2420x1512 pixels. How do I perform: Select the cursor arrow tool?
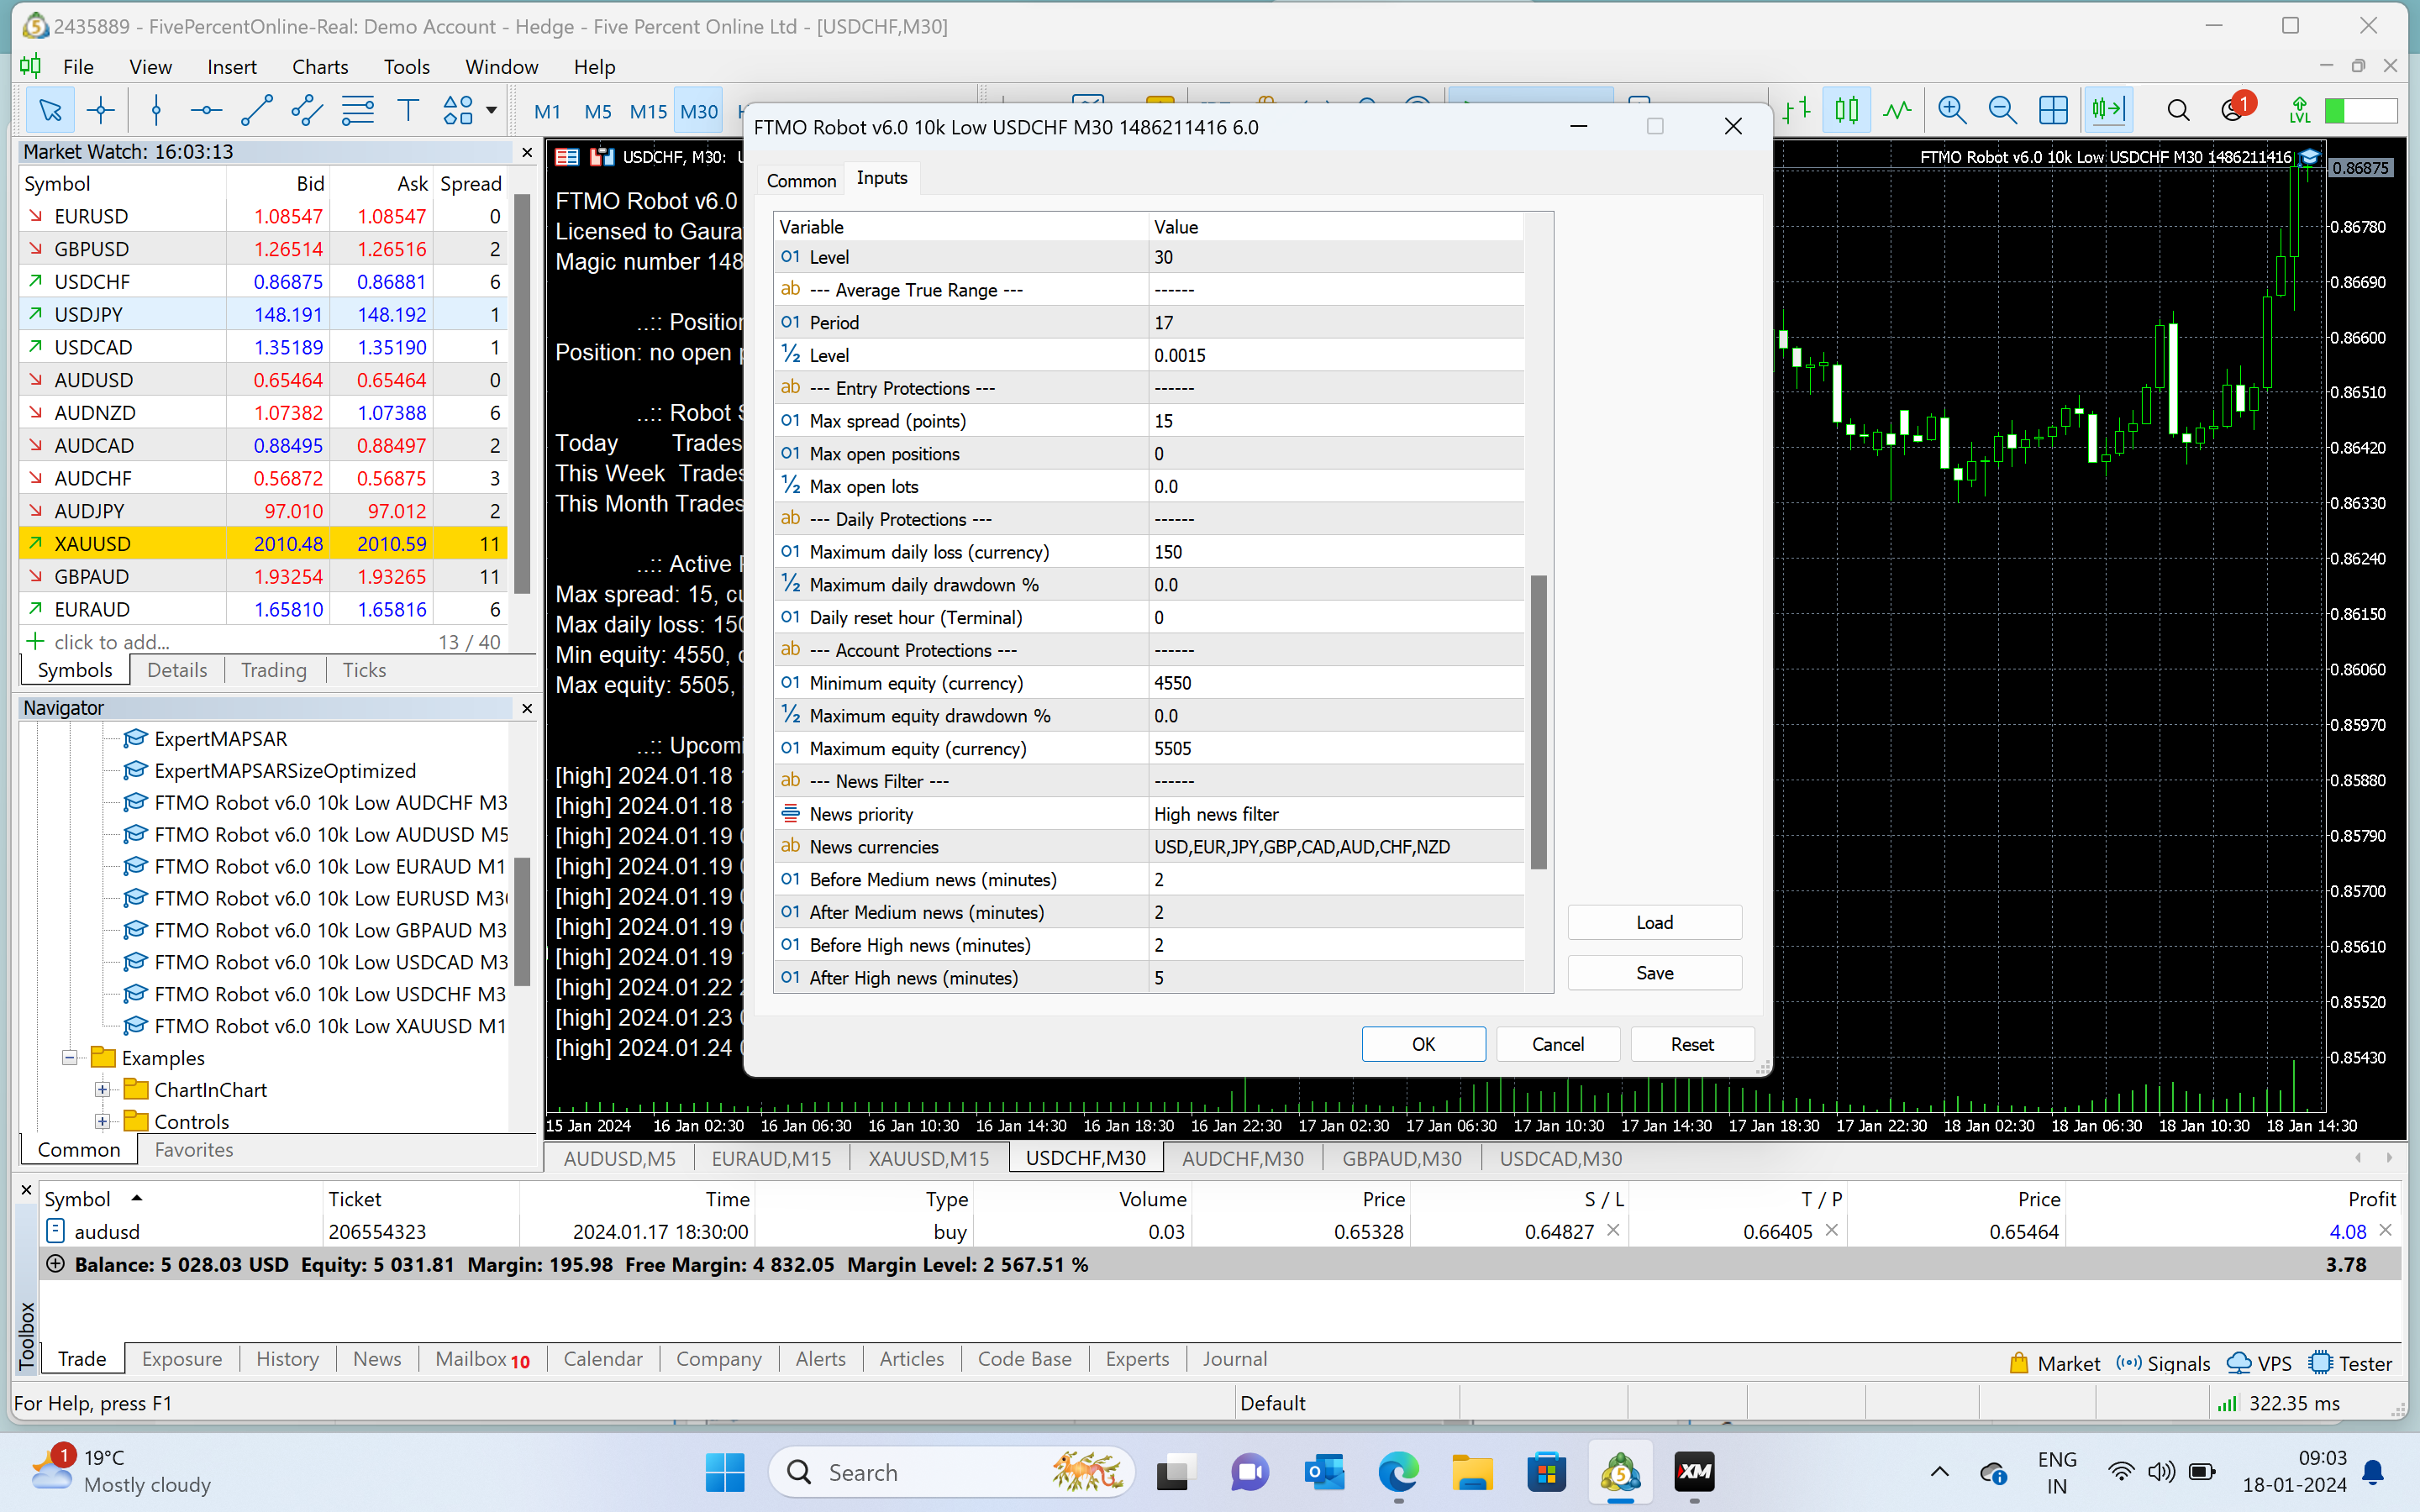point(49,110)
